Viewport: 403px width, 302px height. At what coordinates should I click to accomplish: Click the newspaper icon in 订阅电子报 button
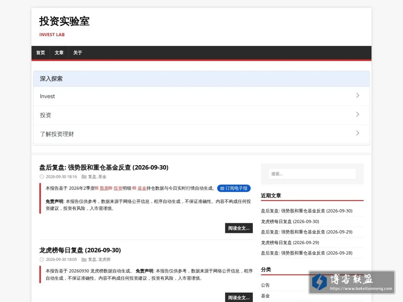click(x=222, y=189)
